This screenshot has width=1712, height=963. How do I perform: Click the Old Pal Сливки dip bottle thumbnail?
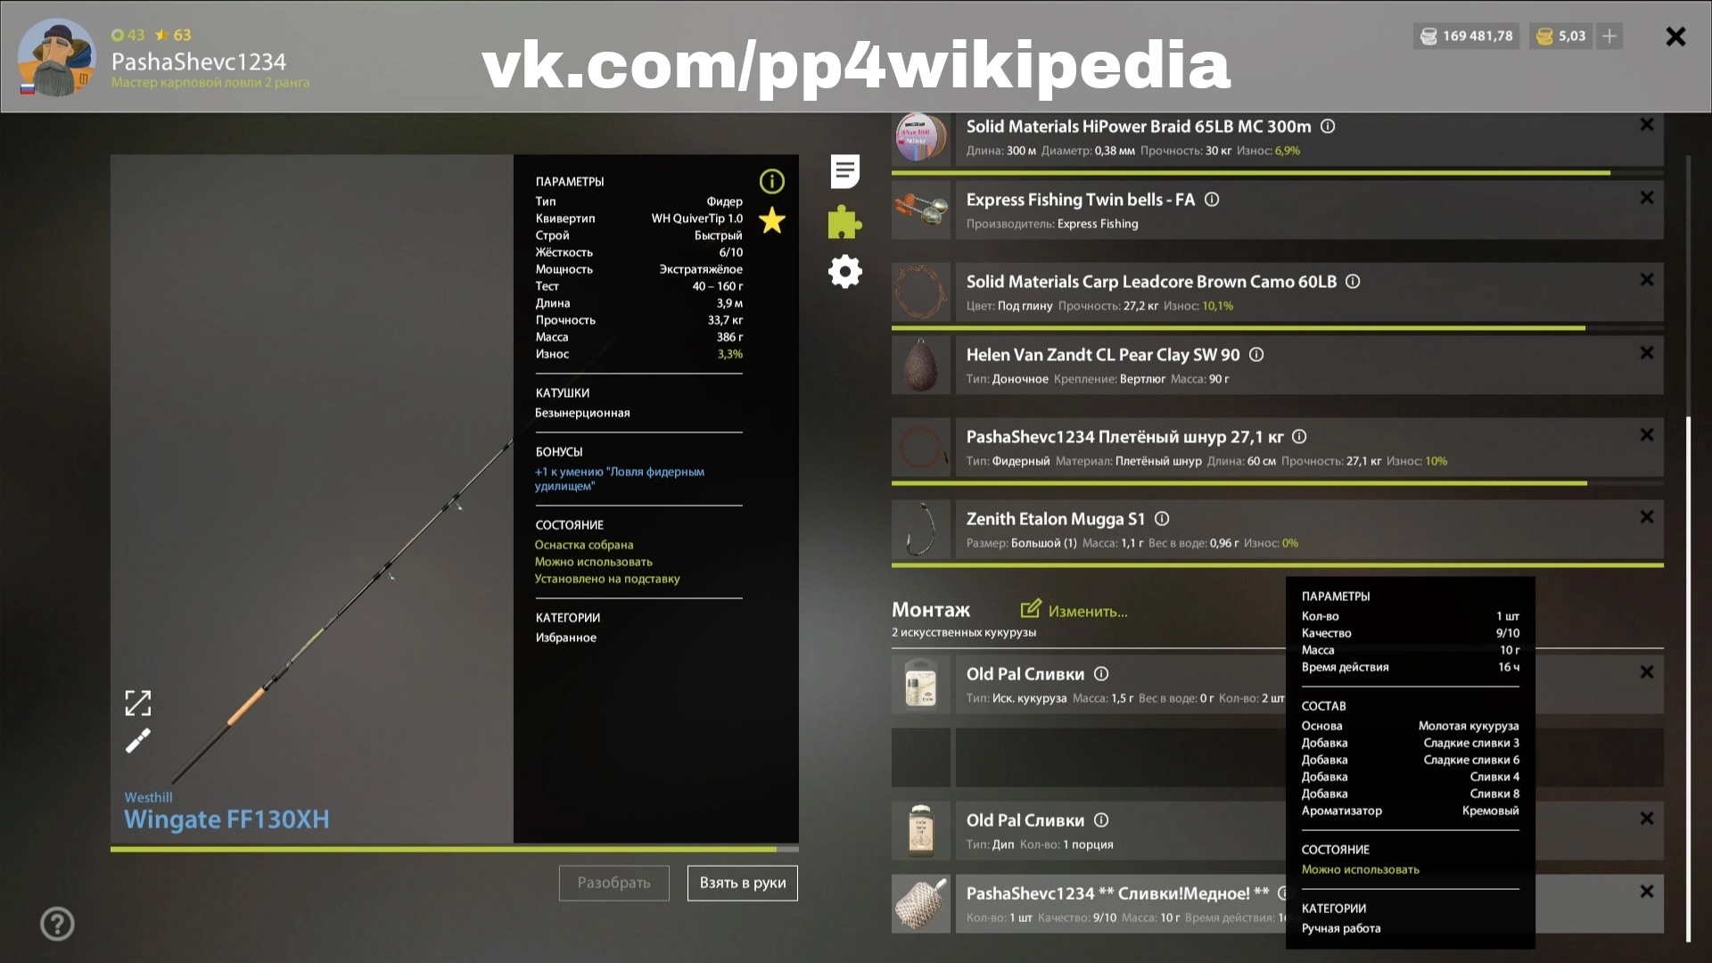point(921,830)
